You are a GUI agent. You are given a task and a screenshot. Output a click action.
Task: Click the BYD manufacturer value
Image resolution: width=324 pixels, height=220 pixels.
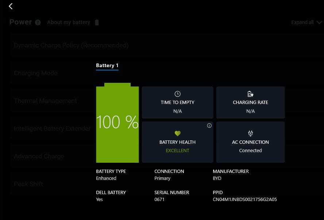(217, 178)
